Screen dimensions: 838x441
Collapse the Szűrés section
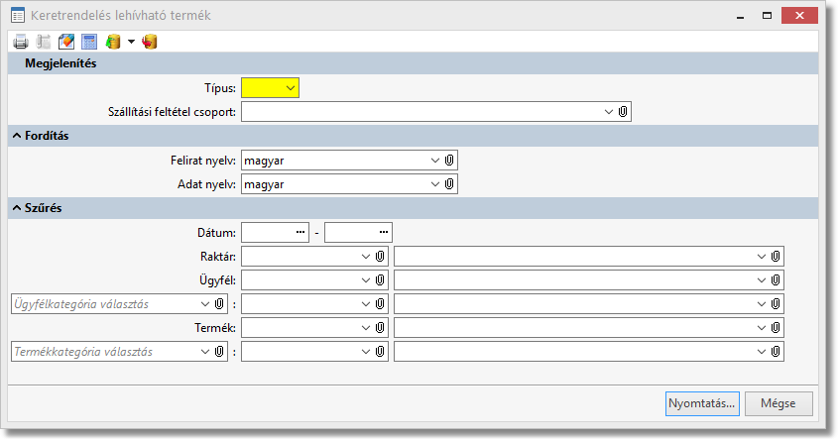17,208
